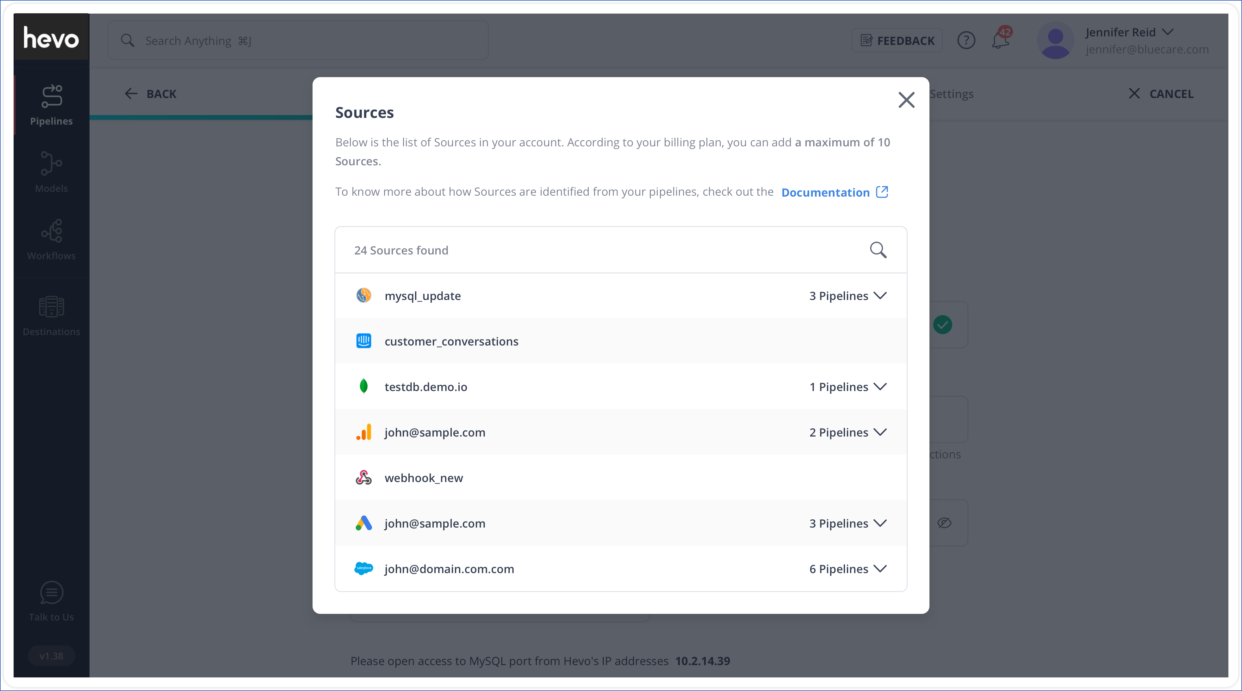Screen dimensions: 1242x691
Task: Toggle the password visibility eye icon
Action: (x=944, y=523)
